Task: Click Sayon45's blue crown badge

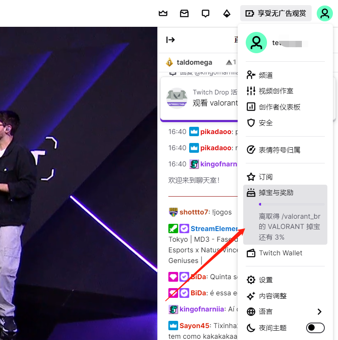Action: 173,326
